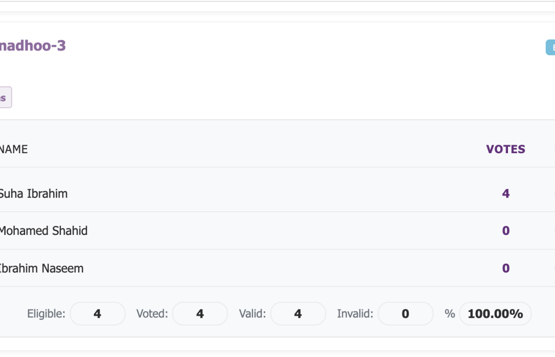Click the "Voted:" label
This screenshot has height=357, width=555.
[152, 314]
